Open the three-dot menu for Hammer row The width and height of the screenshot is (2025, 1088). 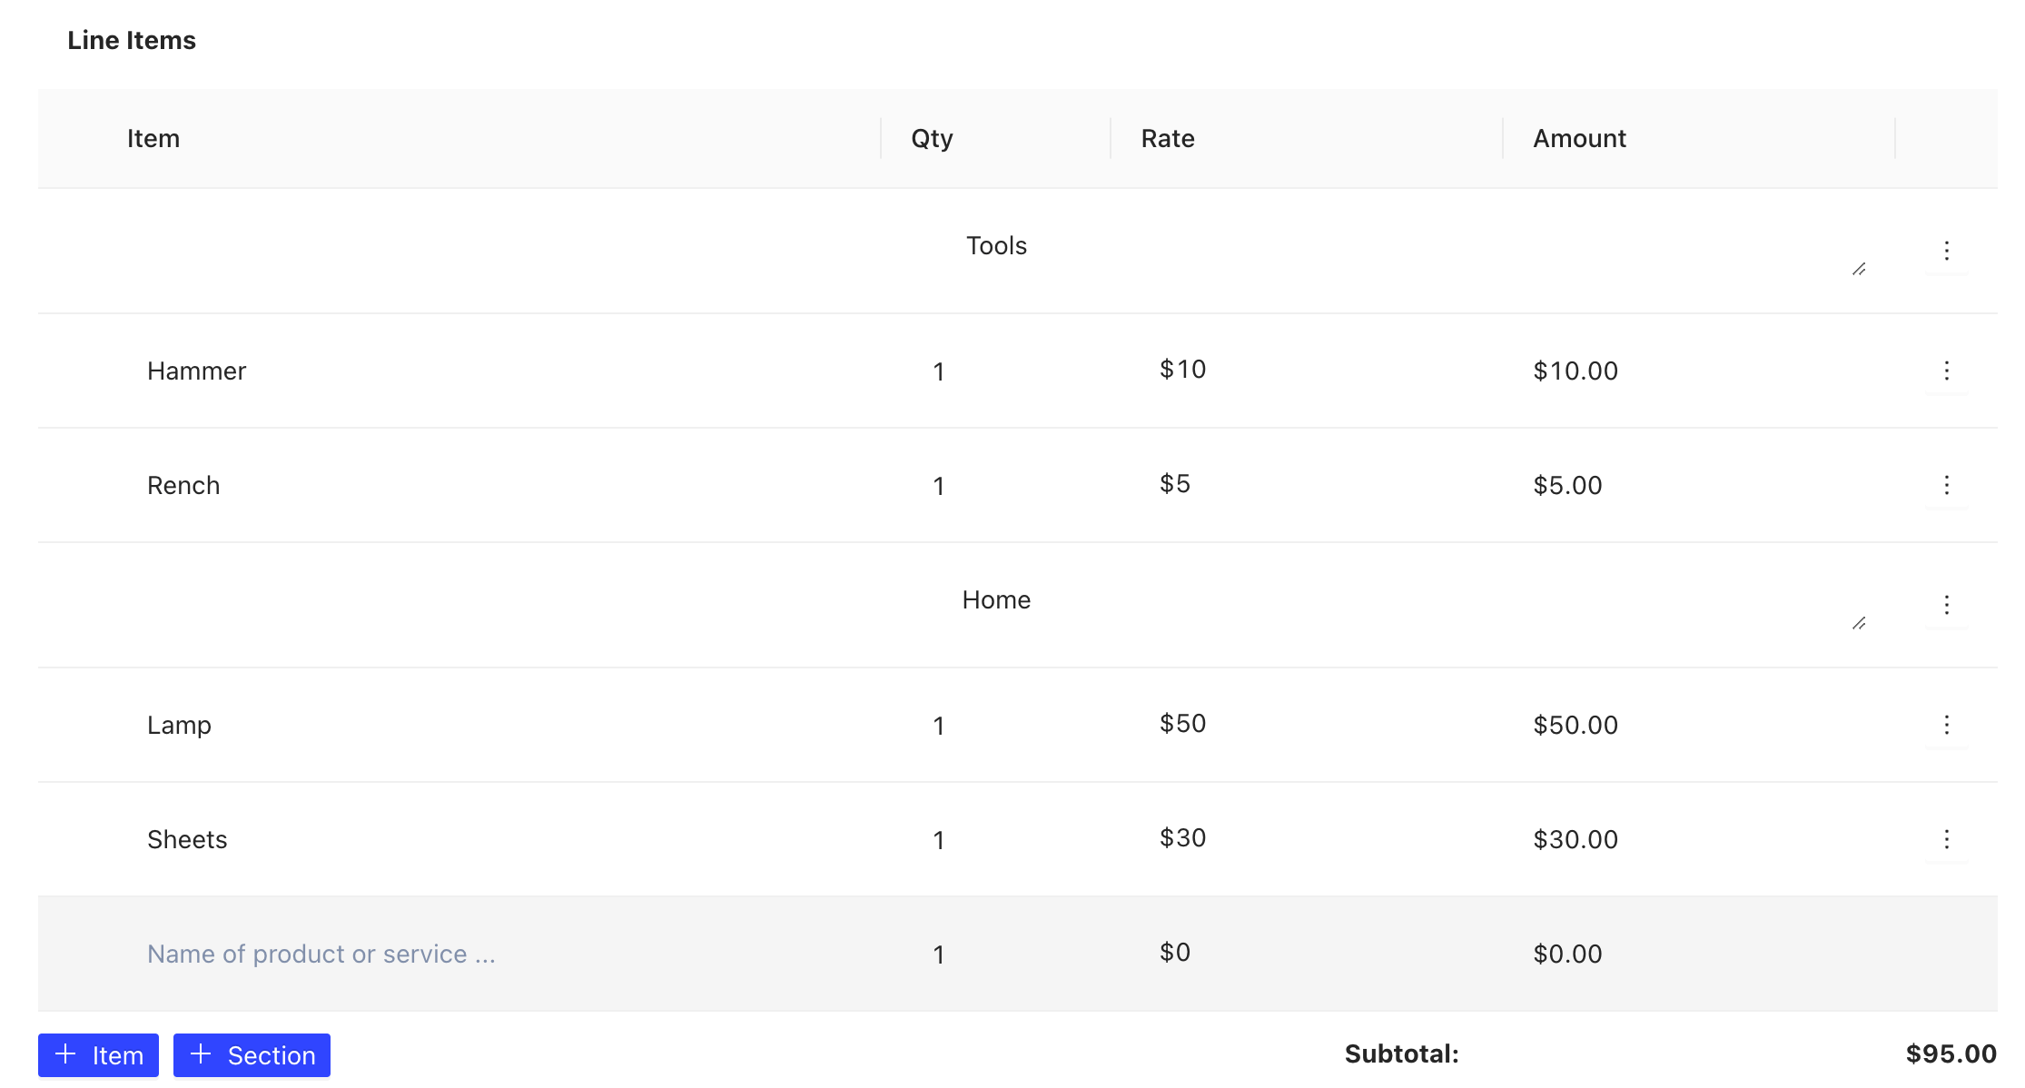point(1946,371)
